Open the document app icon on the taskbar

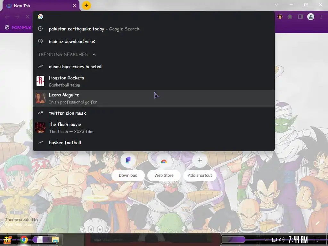pos(40,240)
